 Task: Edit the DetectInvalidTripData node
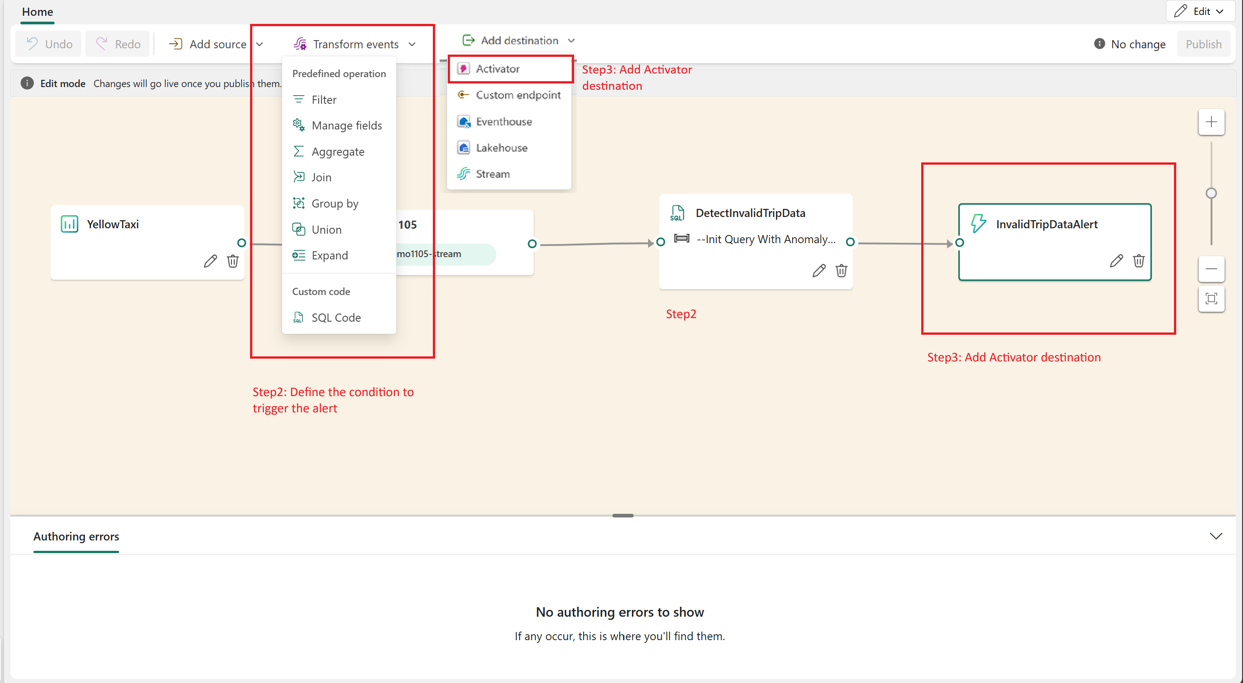tap(818, 271)
